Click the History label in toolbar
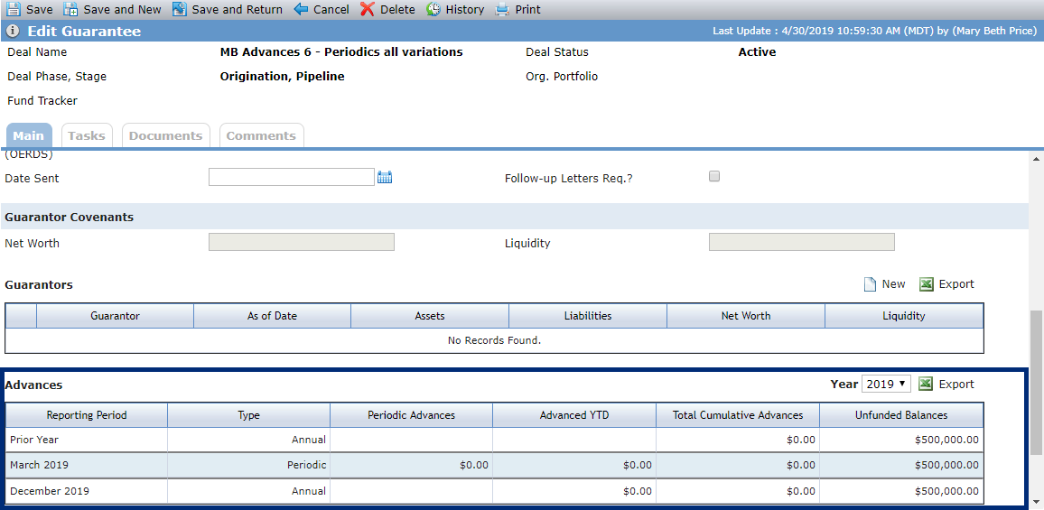1044x510 pixels. tap(465, 9)
